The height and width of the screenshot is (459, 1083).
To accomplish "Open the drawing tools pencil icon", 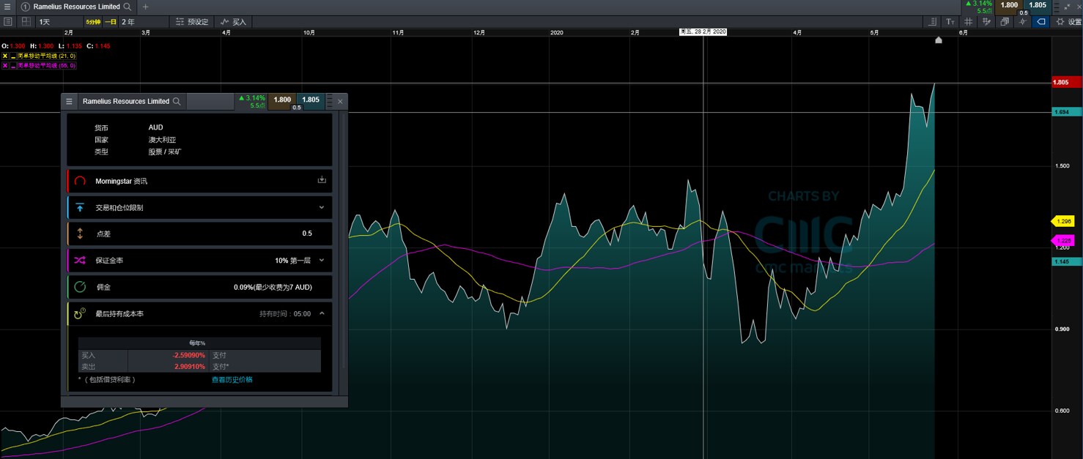I will (x=986, y=22).
